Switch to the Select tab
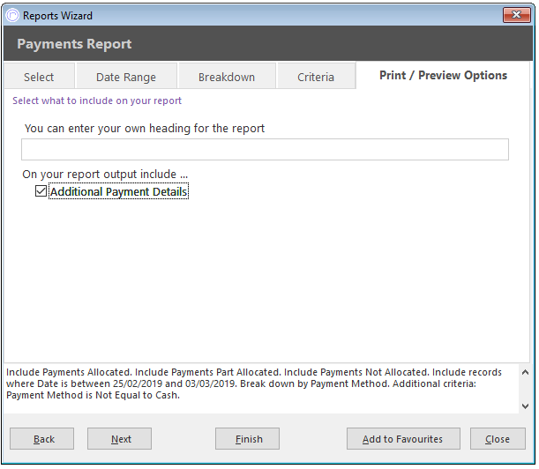This screenshot has width=539, height=469. (x=39, y=77)
